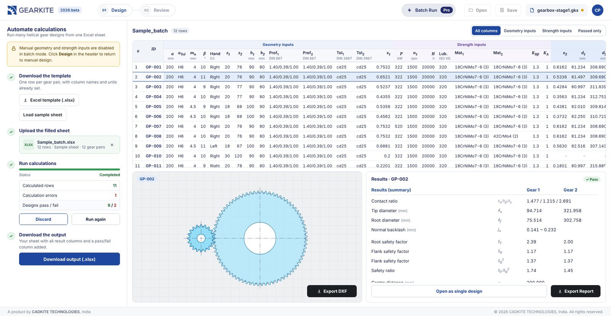Open a file with the Open button
This screenshot has width=611, height=316.
tap(478, 10)
